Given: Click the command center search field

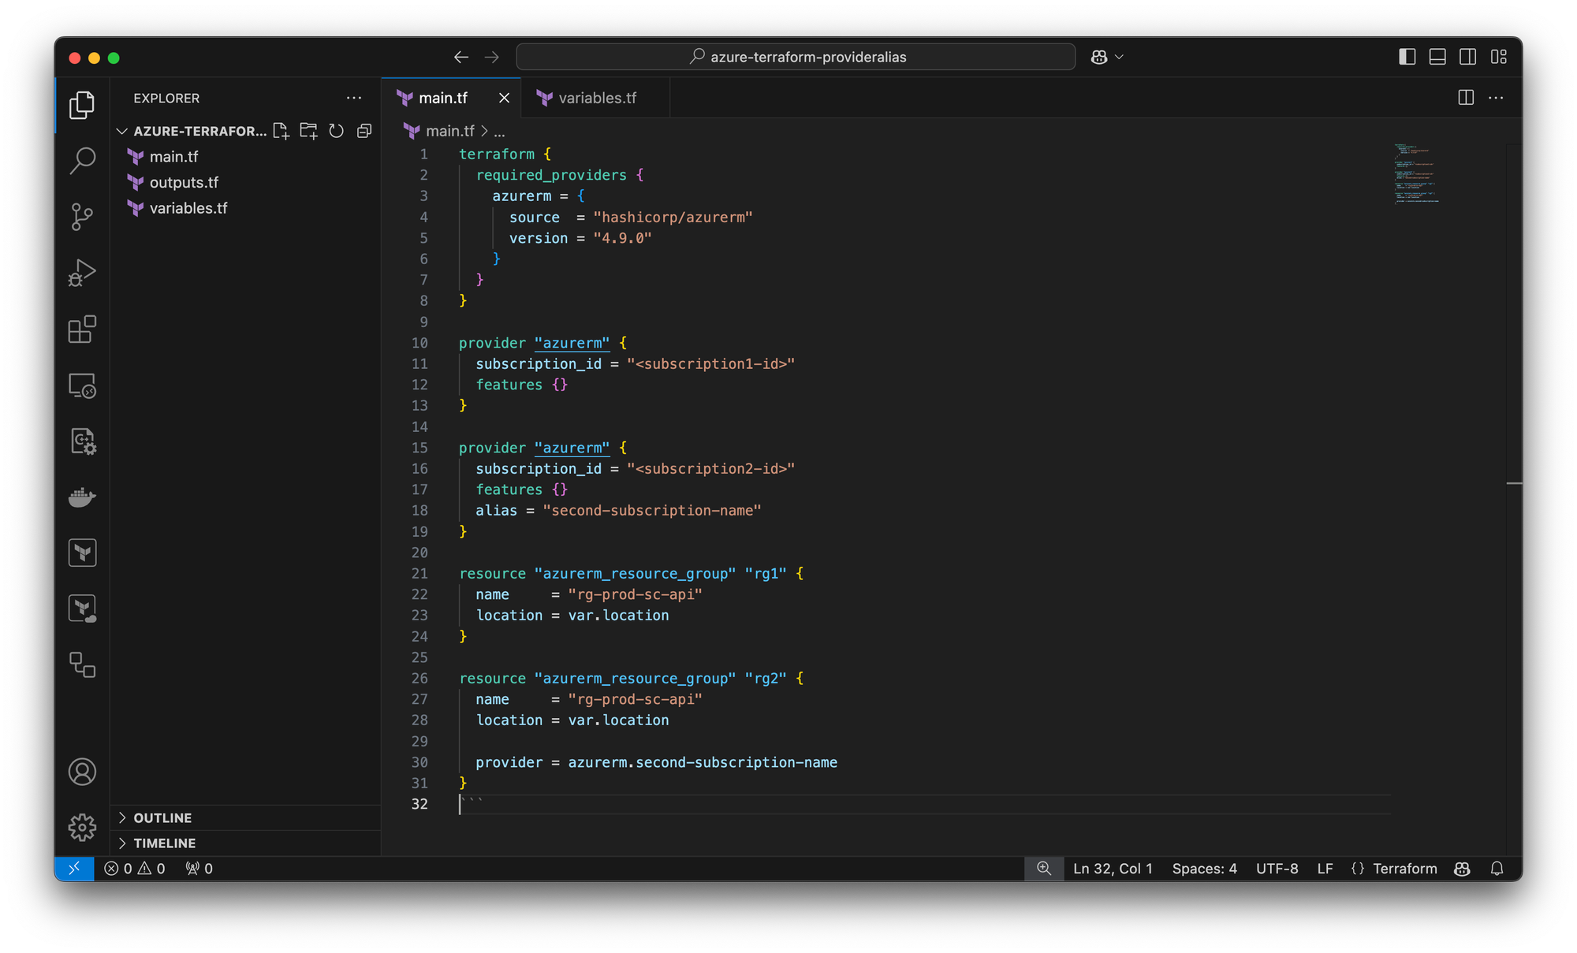Looking at the screenshot, I should coord(796,57).
